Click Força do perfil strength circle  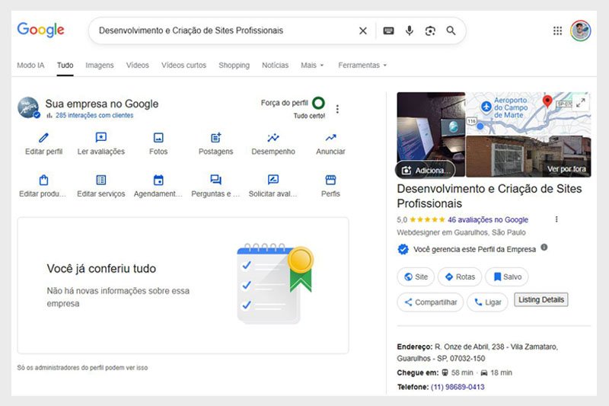coord(318,103)
